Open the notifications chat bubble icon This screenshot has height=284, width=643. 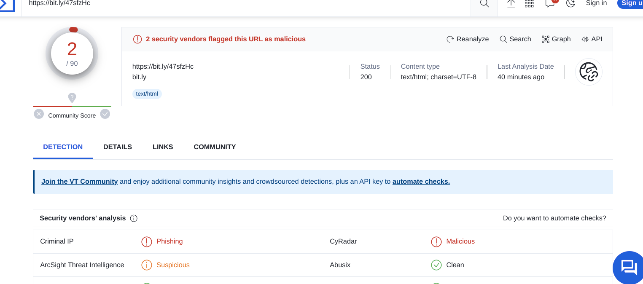click(x=550, y=3)
